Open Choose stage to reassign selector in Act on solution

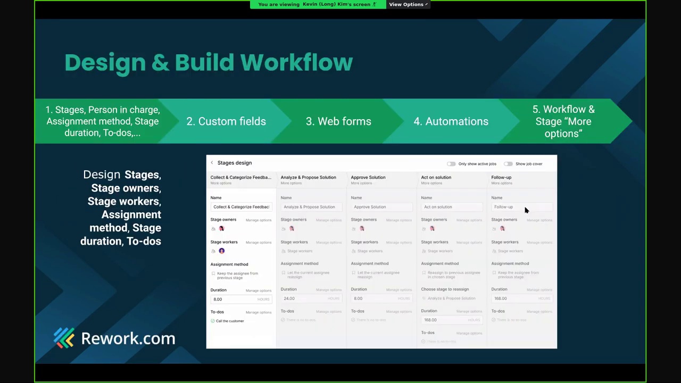451,298
